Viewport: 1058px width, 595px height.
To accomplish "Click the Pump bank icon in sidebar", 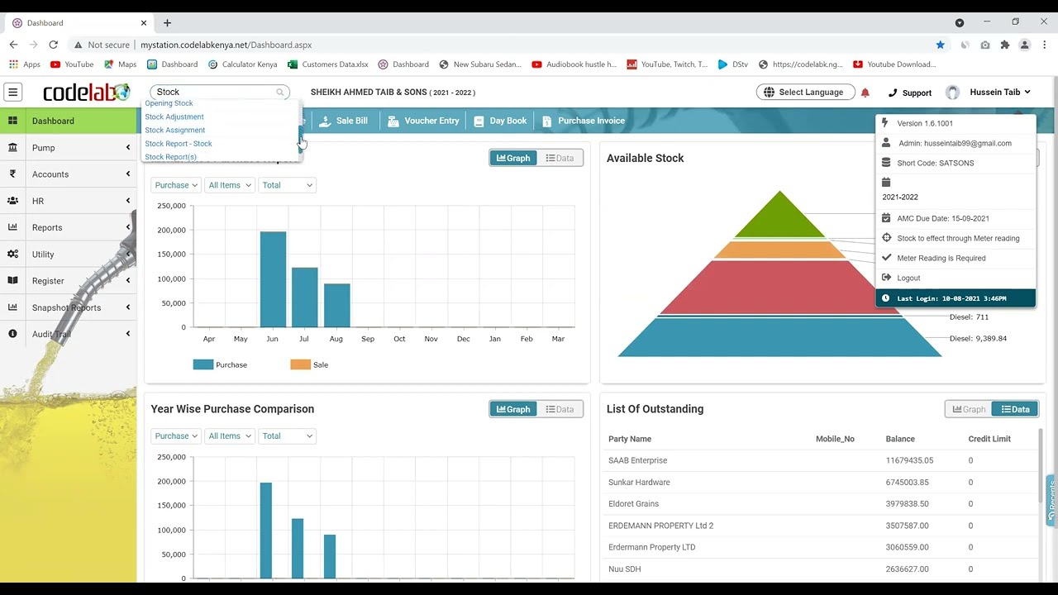I will (x=12, y=148).
